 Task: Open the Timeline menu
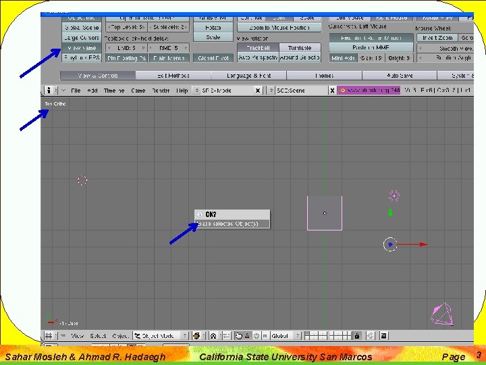pyautogui.click(x=114, y=91)
